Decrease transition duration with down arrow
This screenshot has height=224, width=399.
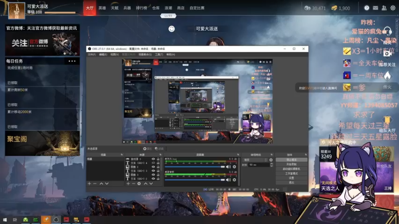click(271, 166)
